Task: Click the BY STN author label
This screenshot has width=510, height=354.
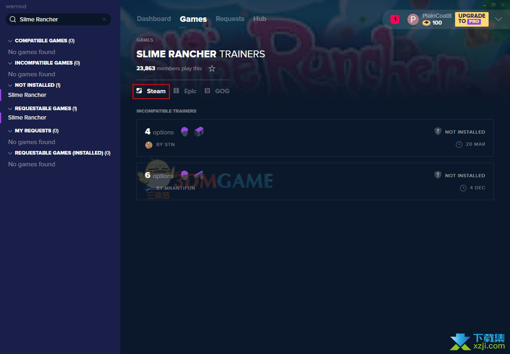Action: [x=166, y=145]
